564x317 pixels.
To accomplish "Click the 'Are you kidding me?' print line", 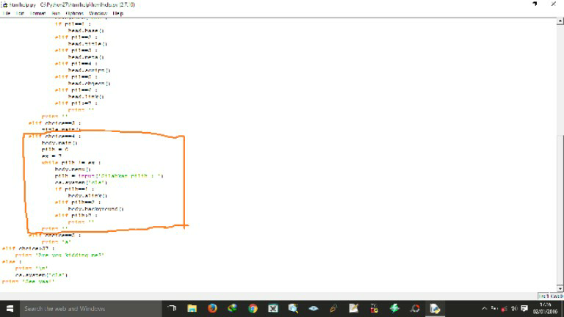I will tap(59, 255).
